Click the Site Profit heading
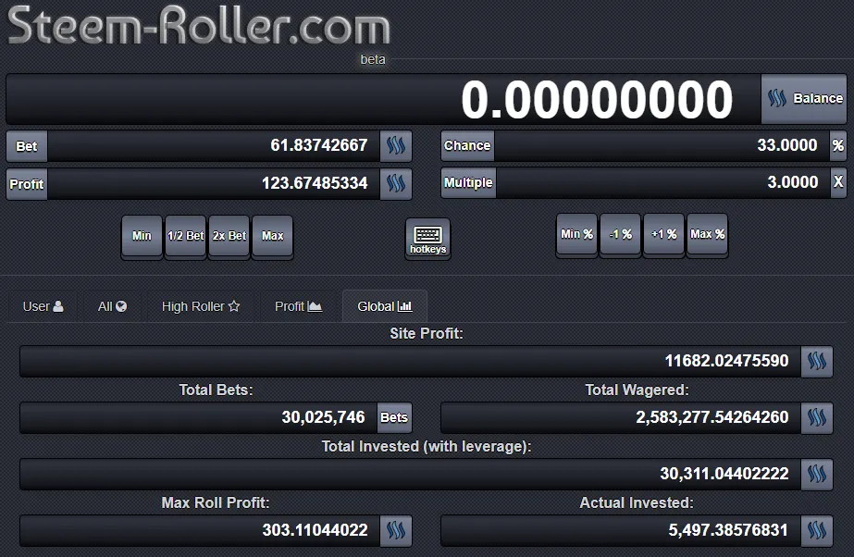The image size is (854, 557). [x=427, y=333]
